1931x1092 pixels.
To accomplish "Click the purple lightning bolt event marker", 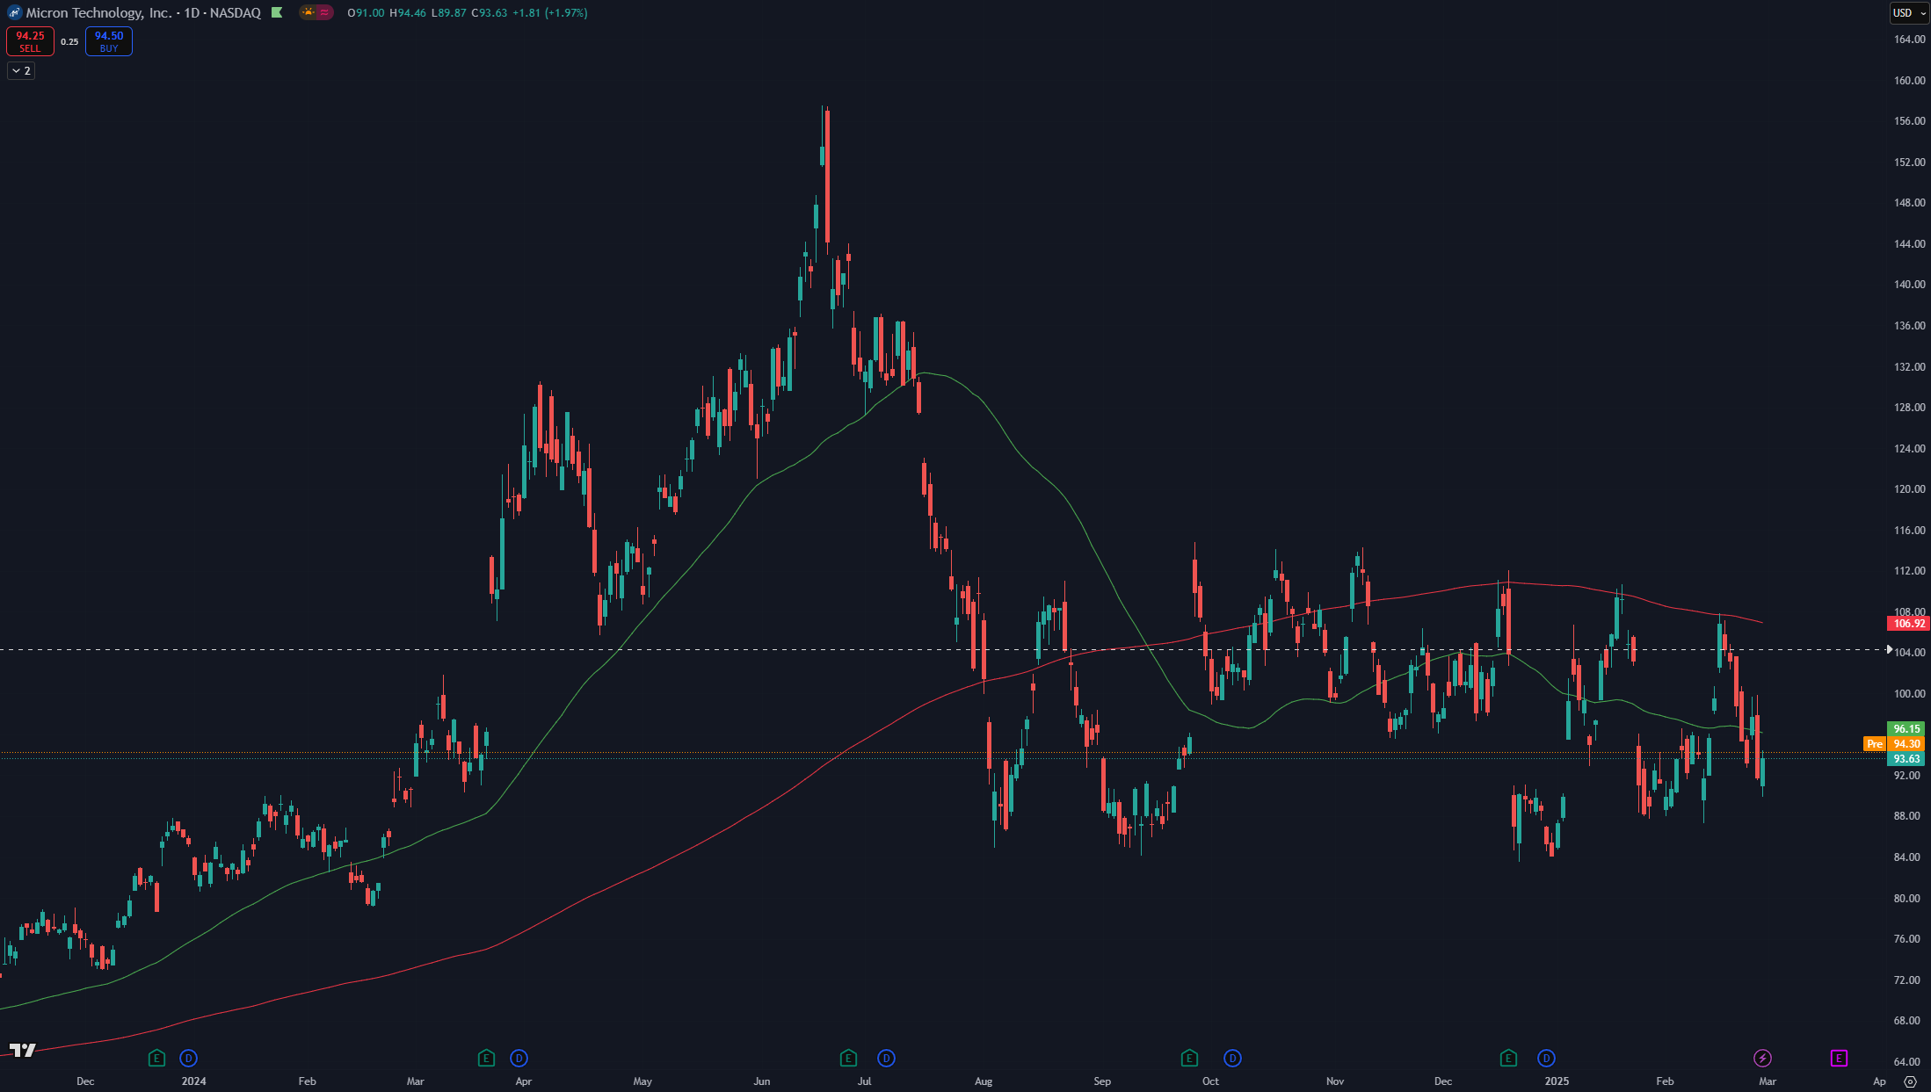I will 1762,1058.
